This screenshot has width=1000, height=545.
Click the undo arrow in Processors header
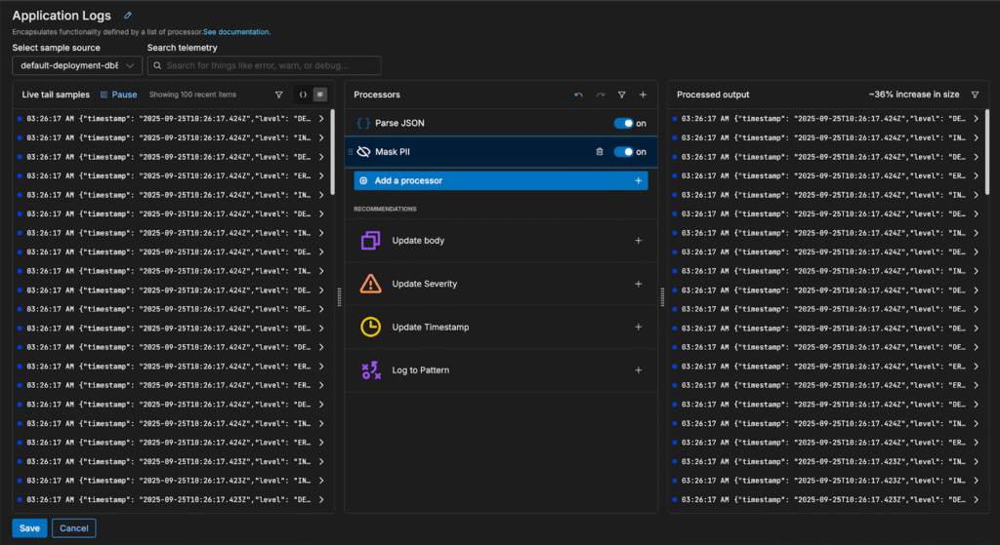(x=578, y=95)
